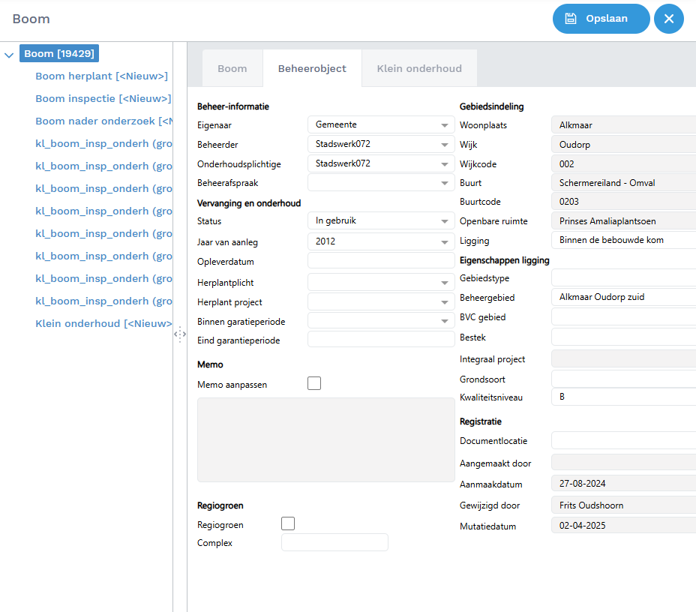
Task: Select Klein onderhoud [<Nieuw>] tree item
Action: 103,323
